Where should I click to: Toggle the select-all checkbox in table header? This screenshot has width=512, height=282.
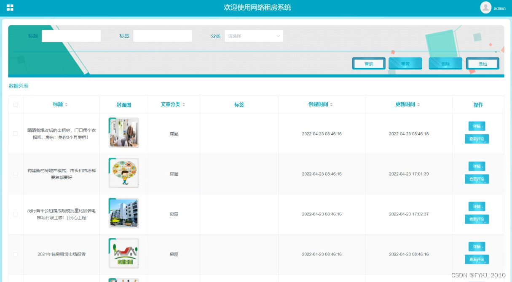click(x=16, y=105)
